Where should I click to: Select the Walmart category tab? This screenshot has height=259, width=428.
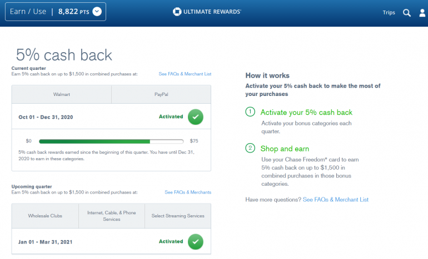tap(62, 95)
